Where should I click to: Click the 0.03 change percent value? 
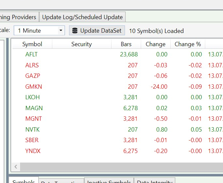point(196,108)
